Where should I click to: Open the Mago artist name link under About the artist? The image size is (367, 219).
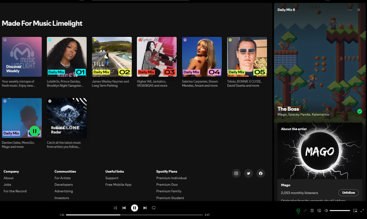(286, 185)
